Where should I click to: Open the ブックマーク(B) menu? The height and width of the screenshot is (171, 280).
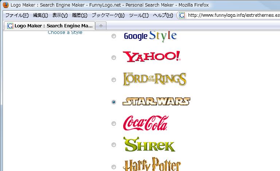click(x=108, y=15)
